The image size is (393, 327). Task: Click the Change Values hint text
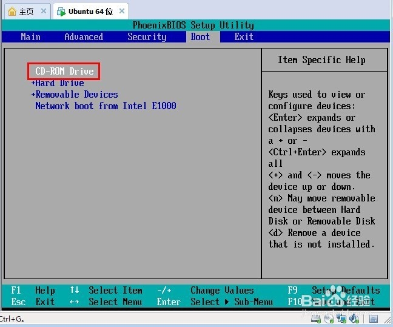[222, 291]
